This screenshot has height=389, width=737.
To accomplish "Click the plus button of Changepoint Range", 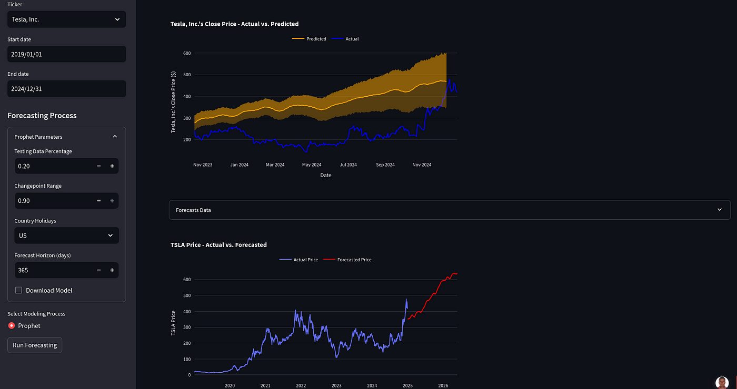I will [x=112, y=201].
